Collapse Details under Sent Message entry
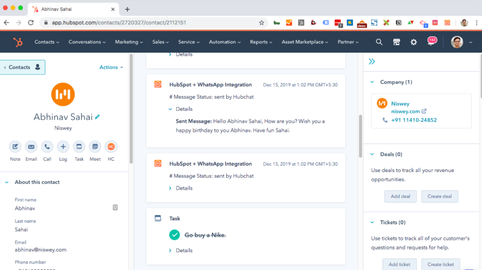This screenshot has width=482, height=270. click(170, 109)
